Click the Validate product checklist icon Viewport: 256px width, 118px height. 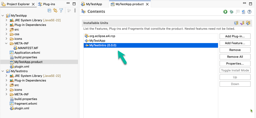tap(243, 12)
